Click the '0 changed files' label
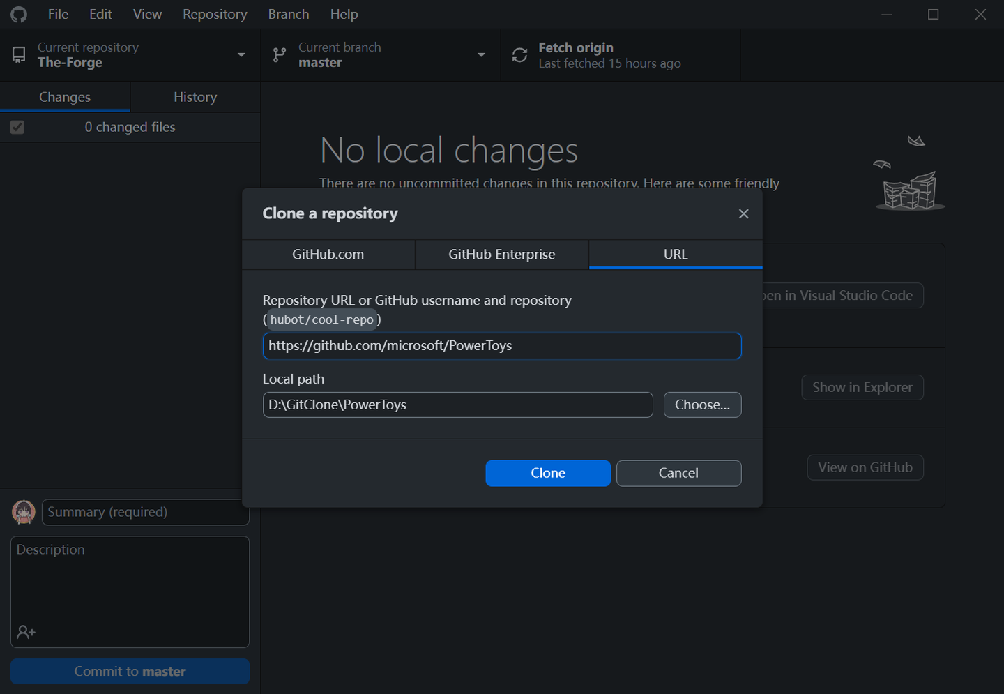The height and width of the screenshot is (694, 1004). pos(130,127)
